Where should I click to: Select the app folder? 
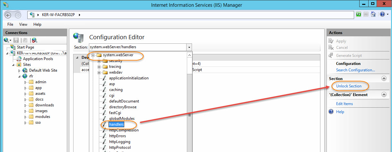coord(39,88)
